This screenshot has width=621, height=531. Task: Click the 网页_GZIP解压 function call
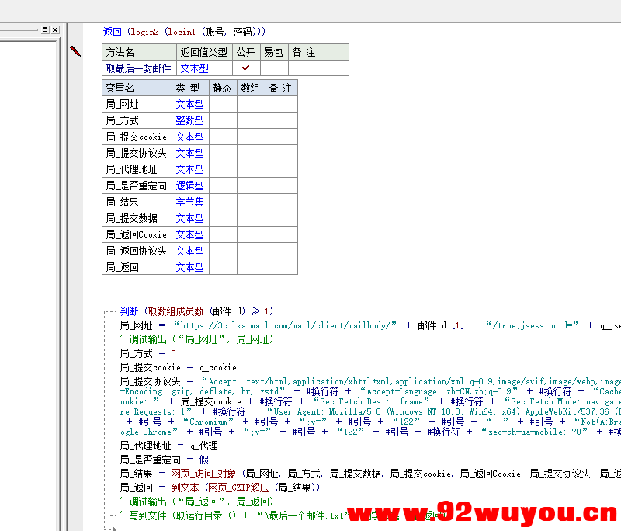[235, 488]
